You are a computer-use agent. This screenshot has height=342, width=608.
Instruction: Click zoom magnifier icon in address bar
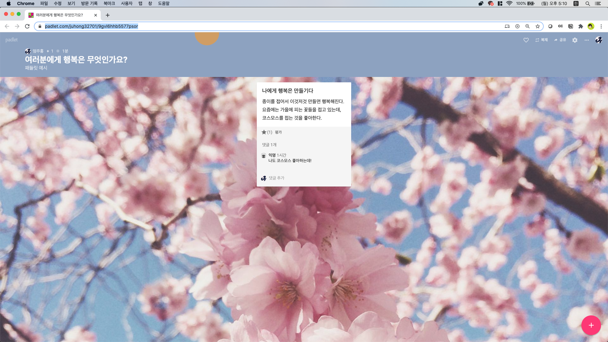click(x=527, y=26)
